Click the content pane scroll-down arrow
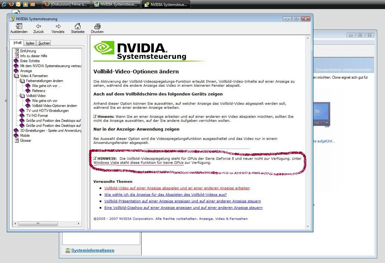The image size is (385, 263). [308, 227]
